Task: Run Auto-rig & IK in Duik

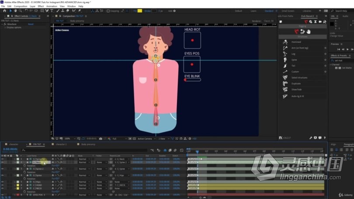Action: pyautogui.click(x=297, y=96)
